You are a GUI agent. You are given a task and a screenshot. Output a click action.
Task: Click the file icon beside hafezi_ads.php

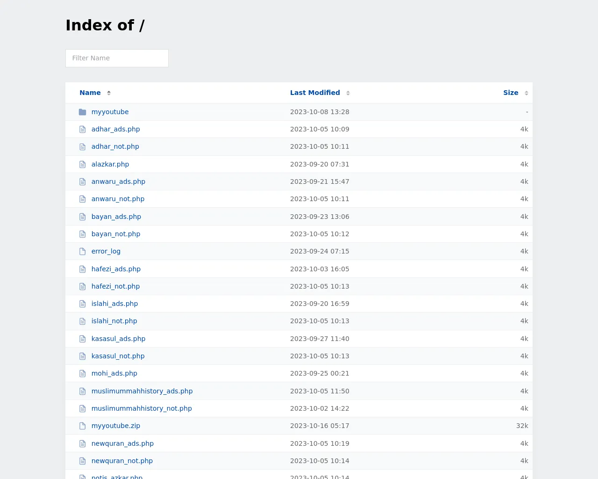click(83, 269)
